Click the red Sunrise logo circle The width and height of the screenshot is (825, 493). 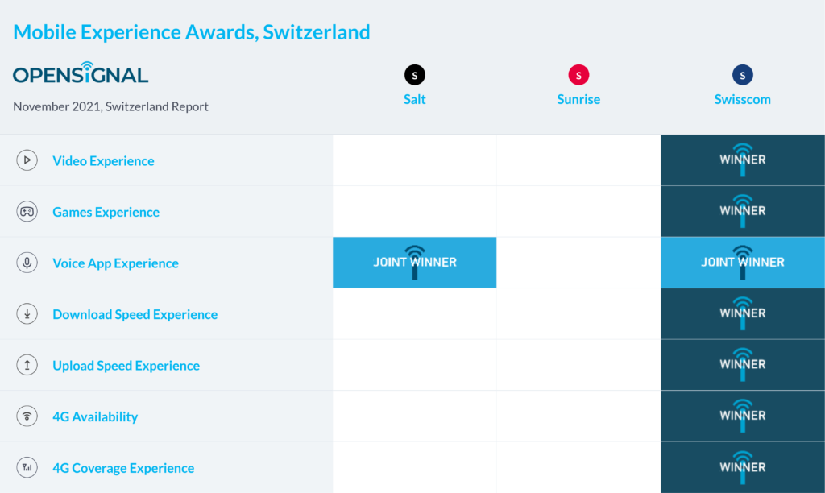click(578, 76)
